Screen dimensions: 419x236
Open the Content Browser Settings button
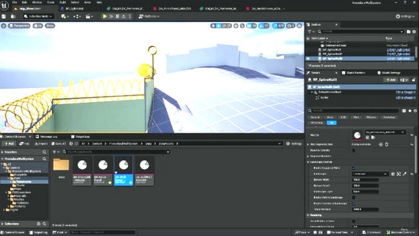click(294, 144)
